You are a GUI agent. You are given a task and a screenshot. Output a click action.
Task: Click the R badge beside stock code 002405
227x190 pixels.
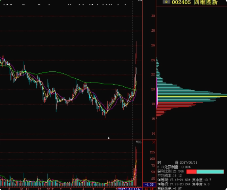[166, 2]
